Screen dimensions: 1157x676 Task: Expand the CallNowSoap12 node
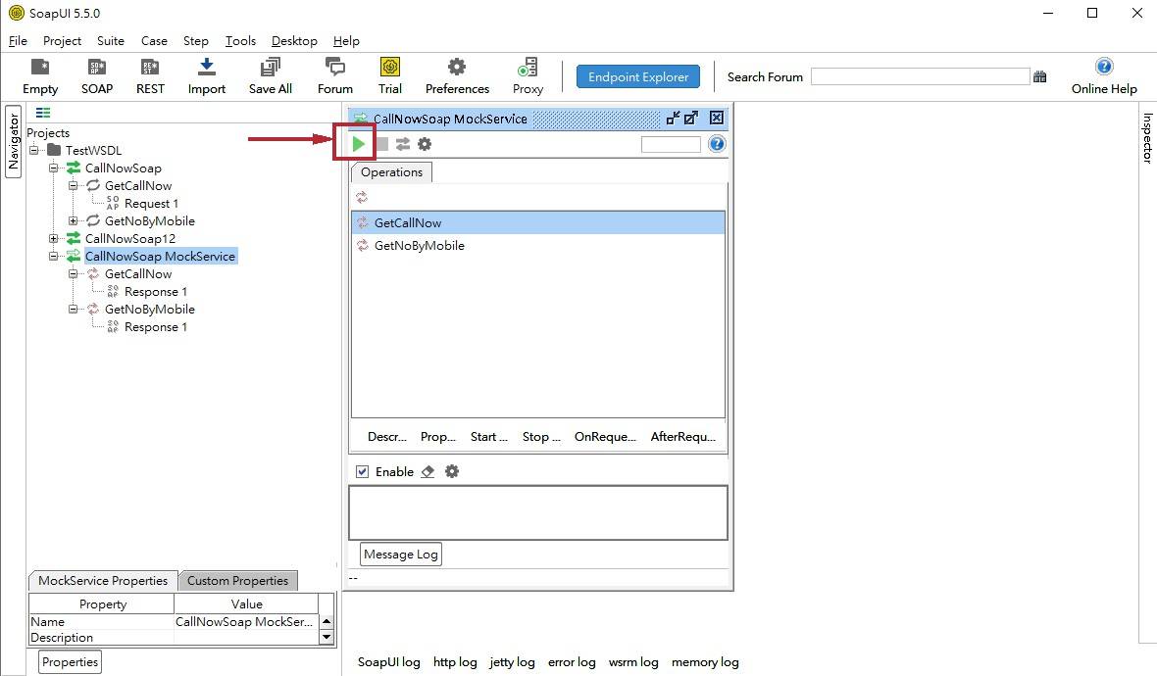[53, 239]
